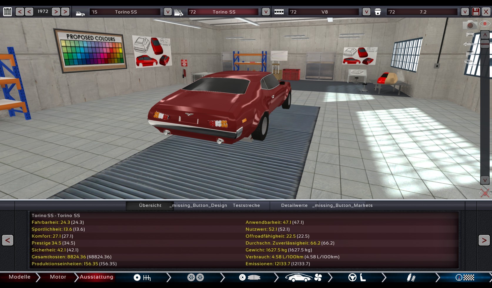Switch to the Detailwerte tab

coord(294,205)
